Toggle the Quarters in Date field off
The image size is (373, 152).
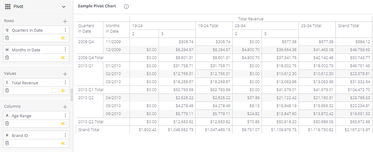[x=64, y=38]
